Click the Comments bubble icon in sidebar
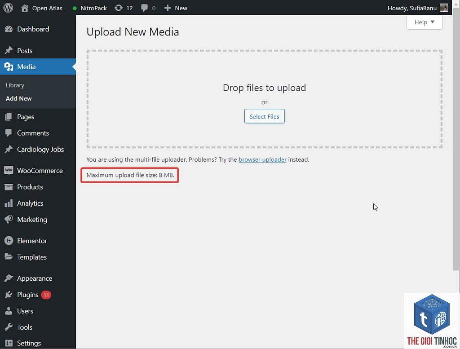Image resolution: width=460 pixels, height=349 pixels. [9, 133]
